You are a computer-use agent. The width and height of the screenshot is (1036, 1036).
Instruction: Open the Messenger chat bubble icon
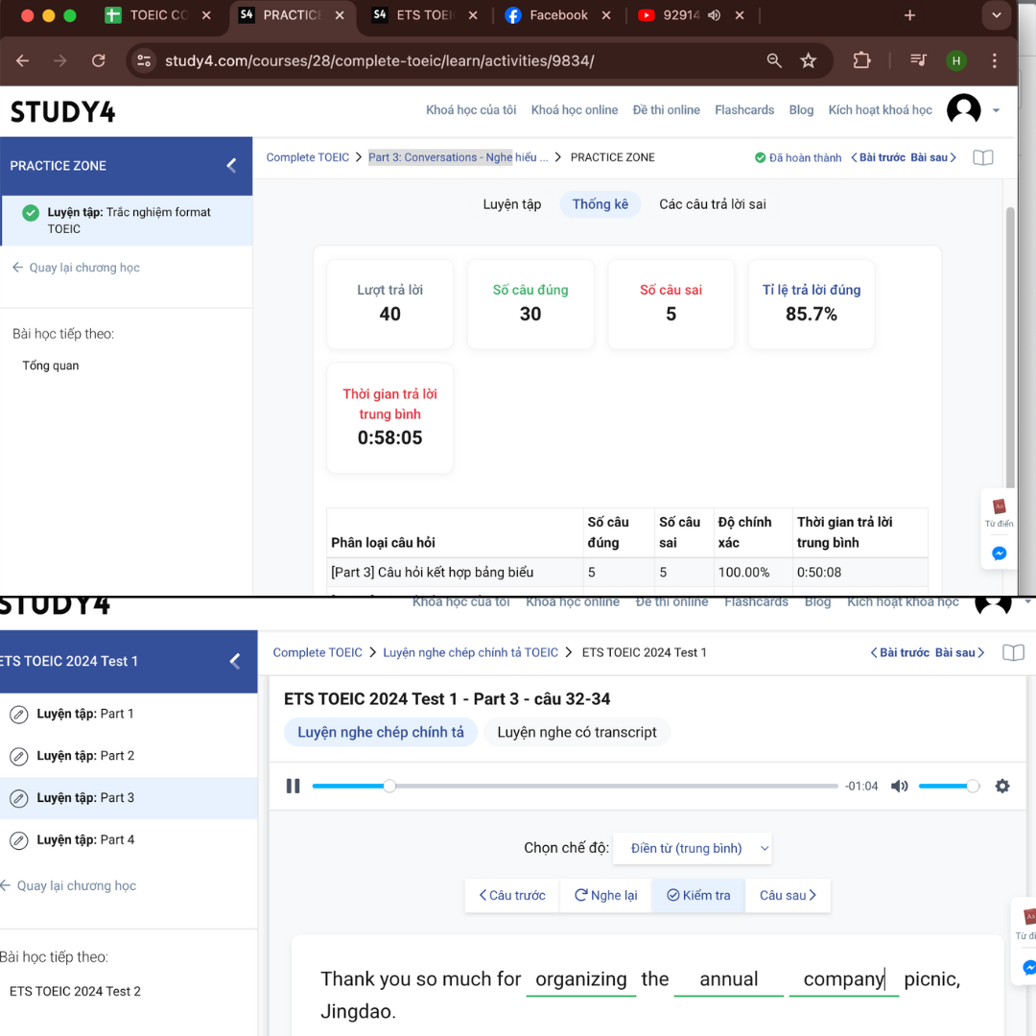tap(999, 553)
